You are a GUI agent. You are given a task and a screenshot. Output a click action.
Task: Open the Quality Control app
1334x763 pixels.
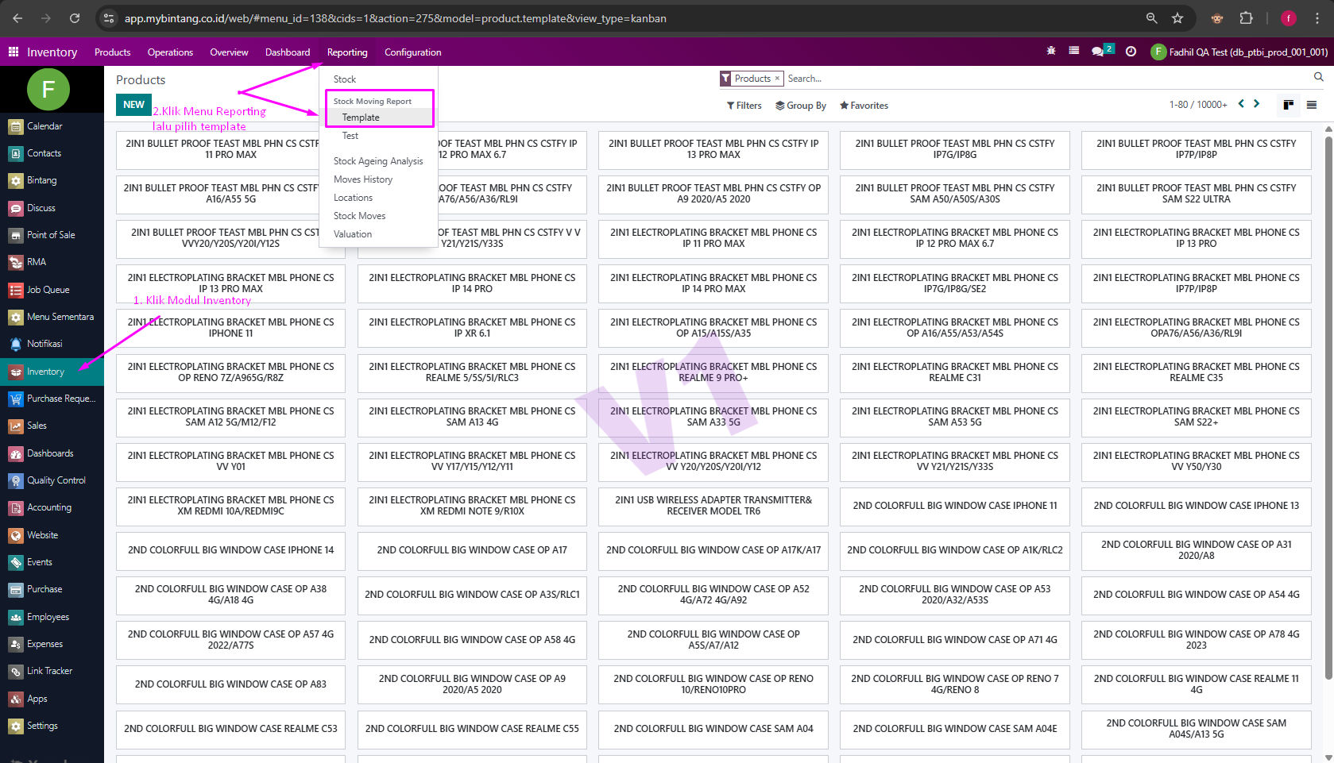[x=52, y=480]
